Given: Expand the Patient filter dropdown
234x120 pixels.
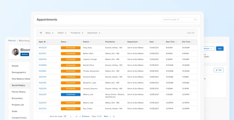Looking at the screenshot, I should pos(62,33).
